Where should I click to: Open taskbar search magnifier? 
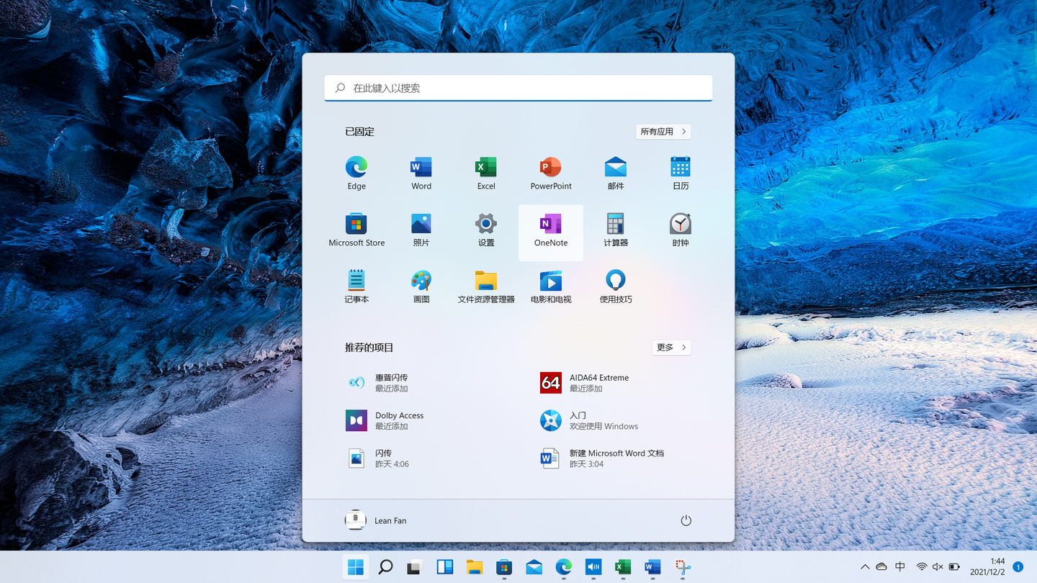(x=385, y=567)
